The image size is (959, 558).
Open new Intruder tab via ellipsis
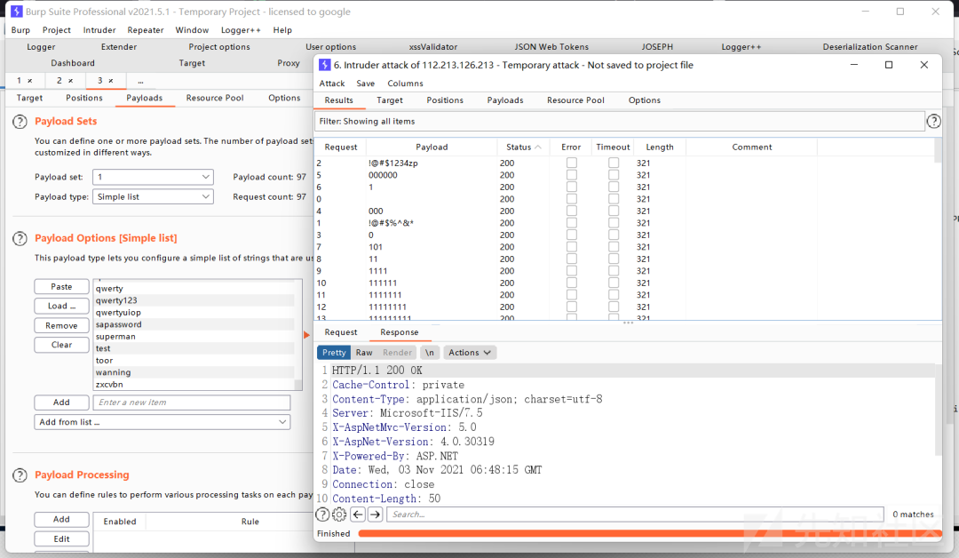(x=140, y=81)
